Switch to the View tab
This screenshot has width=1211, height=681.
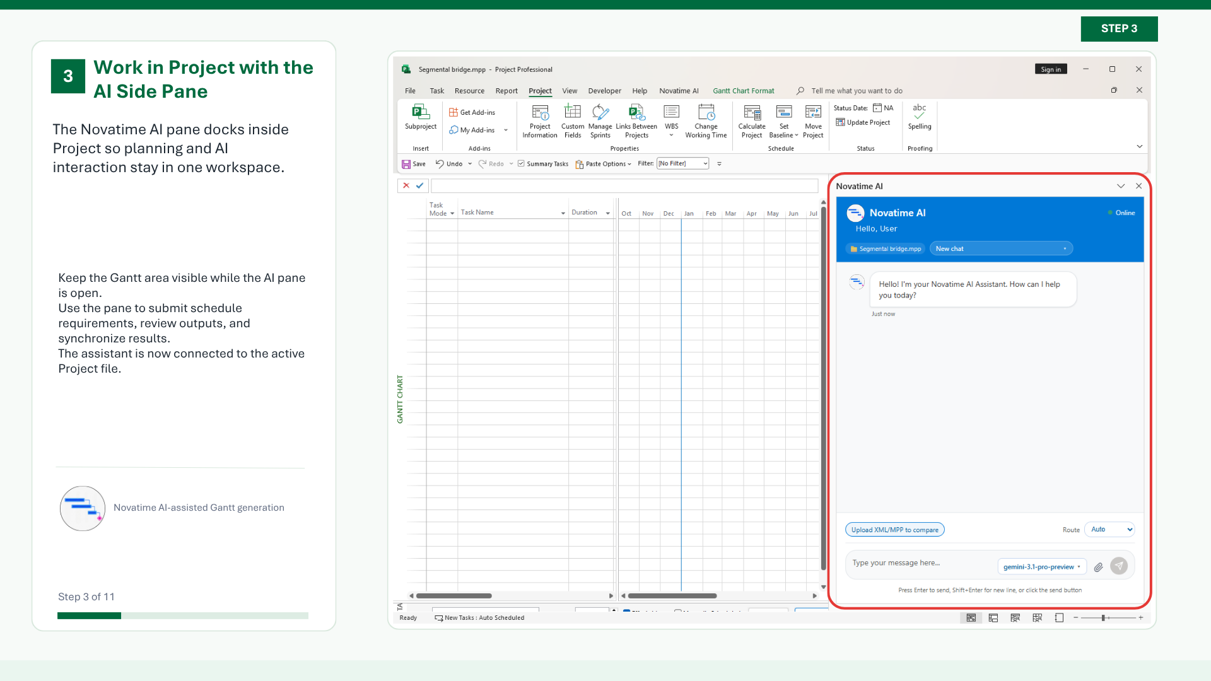pos(570,91)
